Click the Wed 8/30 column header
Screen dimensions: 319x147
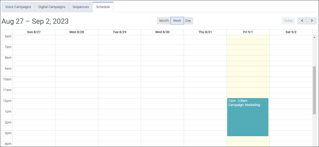[x=162, y=32]
